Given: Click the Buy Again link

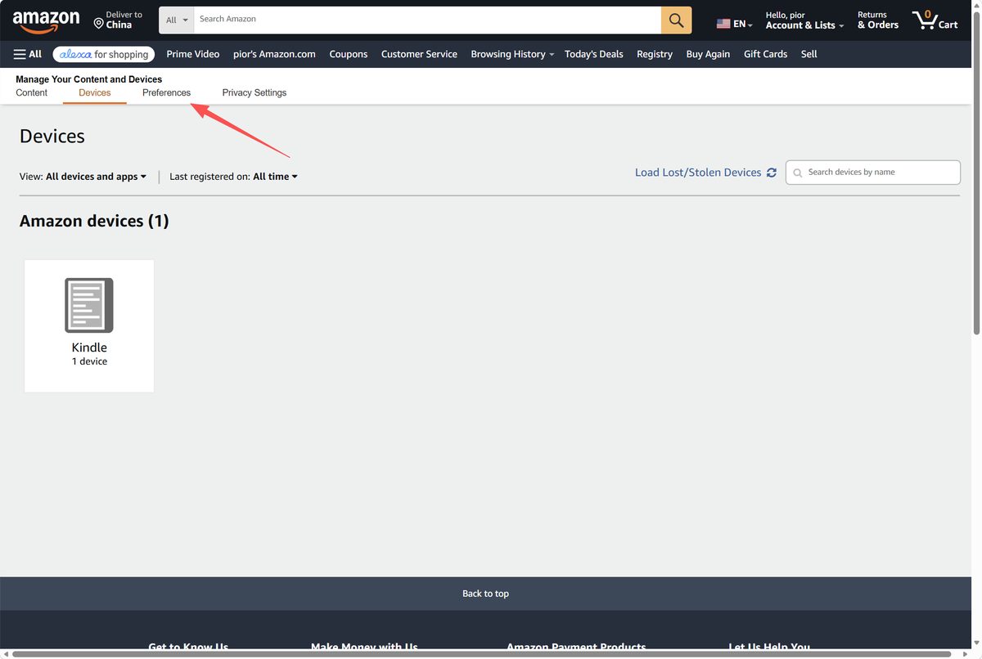Looking at the screenshot, I should tap(708, 54).
